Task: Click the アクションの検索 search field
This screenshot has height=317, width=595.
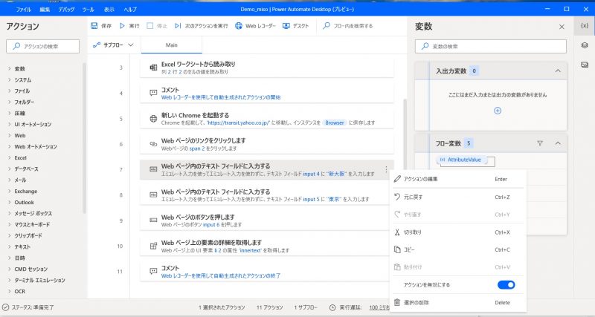Action: click(46, 46)
